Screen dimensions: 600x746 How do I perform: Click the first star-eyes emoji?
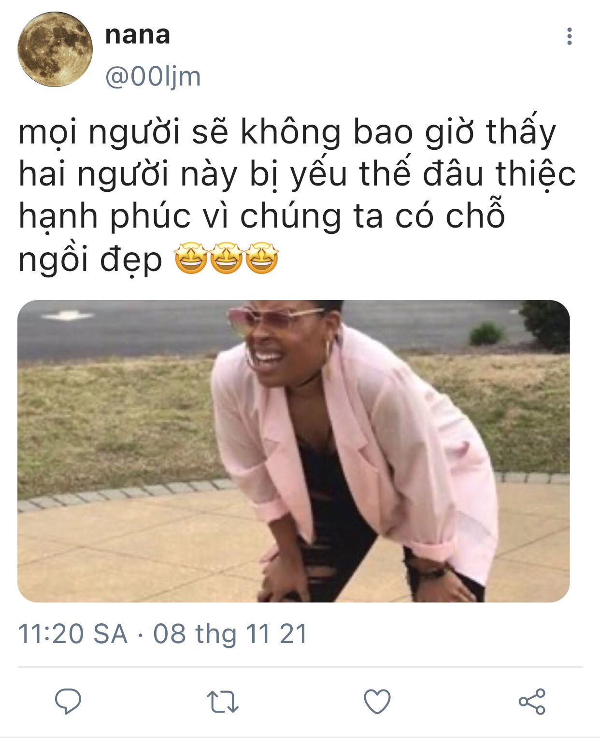point(191,258)
